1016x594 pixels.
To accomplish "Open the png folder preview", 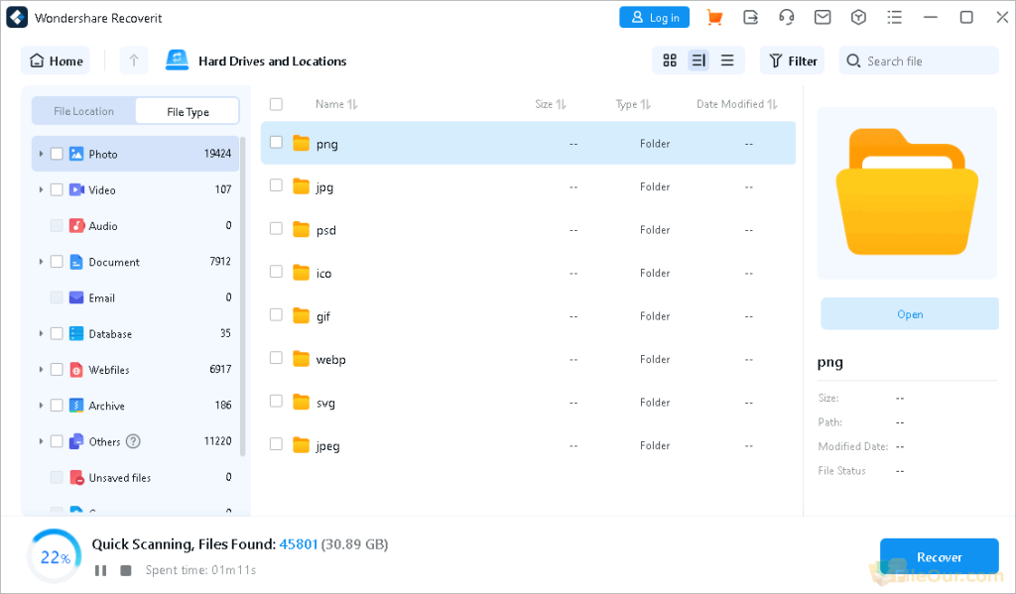I will [909, 313].
